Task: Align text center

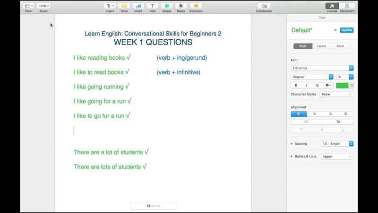Action: tap(314, 114)
